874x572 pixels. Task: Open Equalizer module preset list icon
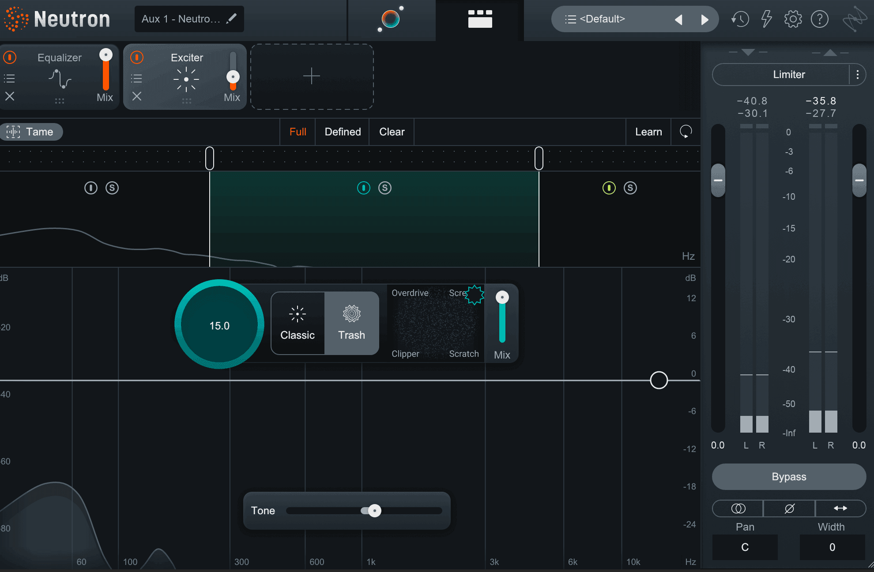9,79
